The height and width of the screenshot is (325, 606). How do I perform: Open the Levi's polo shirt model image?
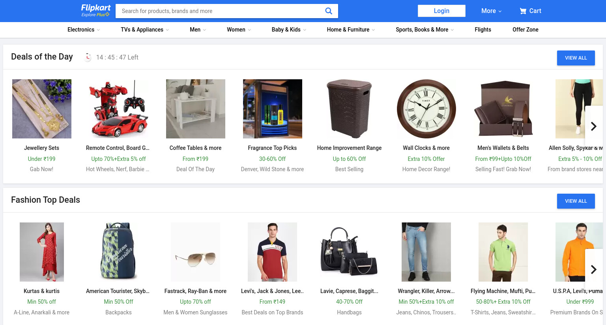pos(273,252)
